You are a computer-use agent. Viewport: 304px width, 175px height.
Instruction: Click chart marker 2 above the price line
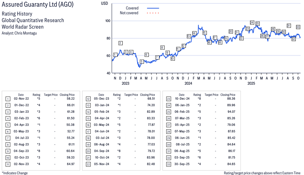click(120, 43)
